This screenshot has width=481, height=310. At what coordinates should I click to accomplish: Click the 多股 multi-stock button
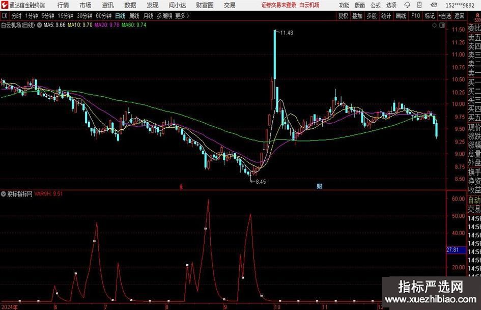(372, 16)
